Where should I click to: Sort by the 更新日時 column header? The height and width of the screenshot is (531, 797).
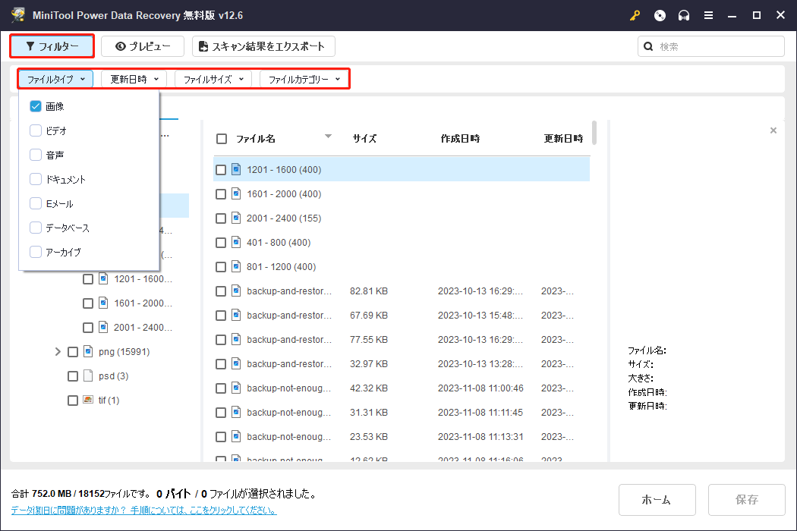click(563, 138)
